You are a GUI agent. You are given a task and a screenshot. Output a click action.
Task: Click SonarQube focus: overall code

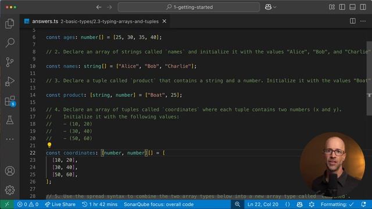[x=159, y=204]
